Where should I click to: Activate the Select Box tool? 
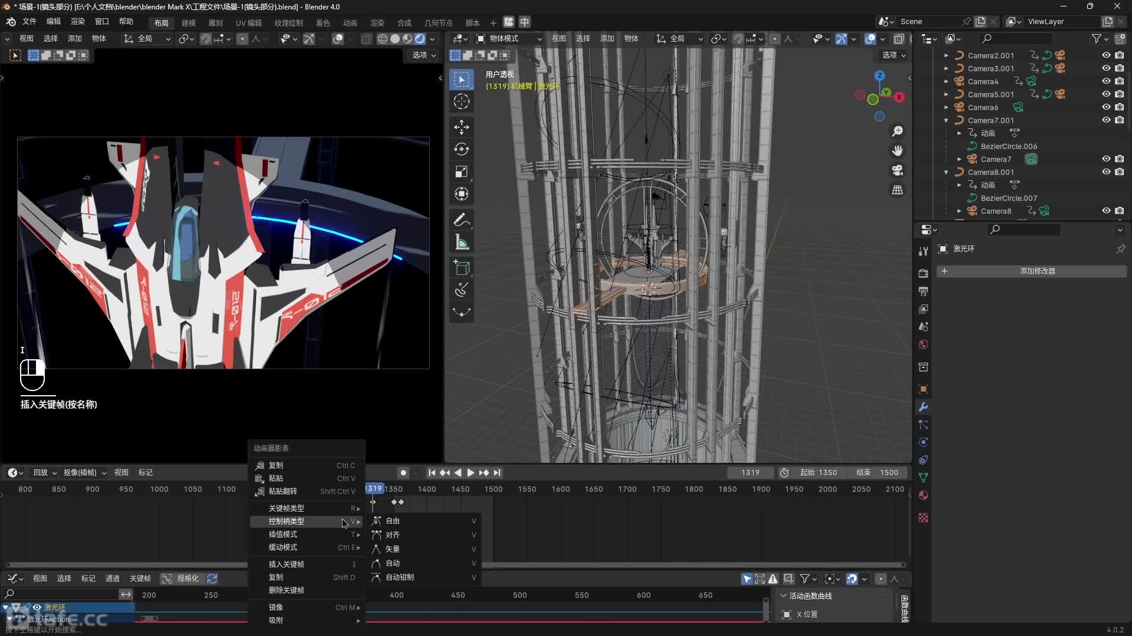pos(462,79)
